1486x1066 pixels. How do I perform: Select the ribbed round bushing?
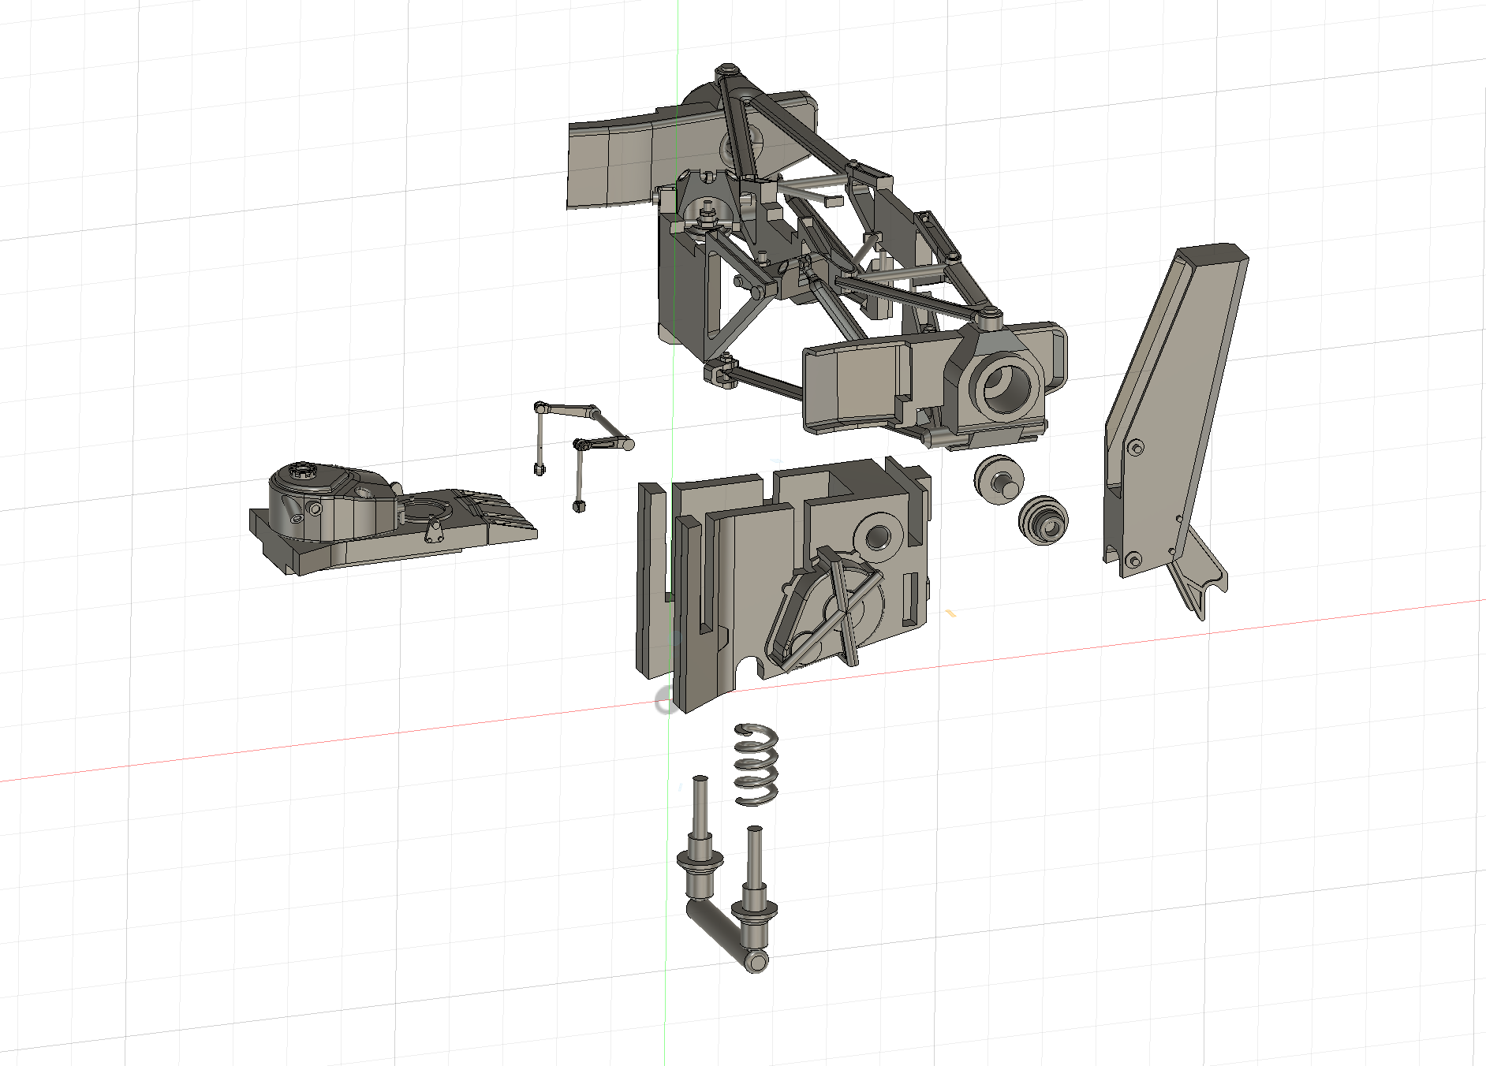[1043, 520]
